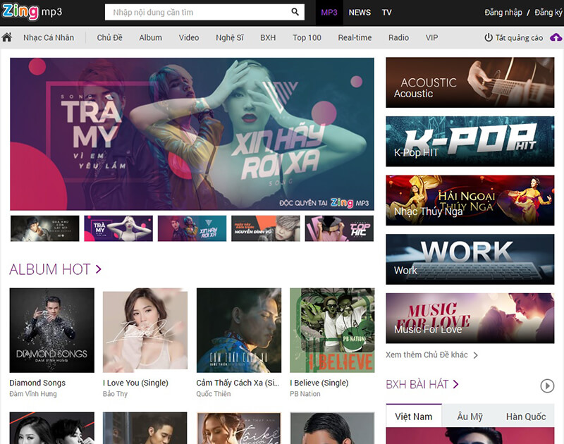Open the two-singer album cover below Diamond Songs
This screenshot has height=444, width=564.
[x=51, y=428]
